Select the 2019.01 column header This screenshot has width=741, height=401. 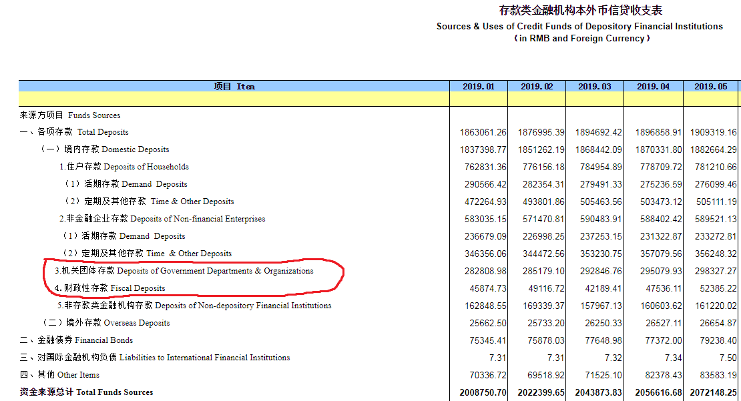(x=478, y=87)
